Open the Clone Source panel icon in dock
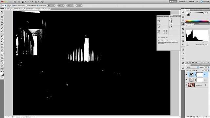Screen dimensions: 210x118 coord(183,36)
